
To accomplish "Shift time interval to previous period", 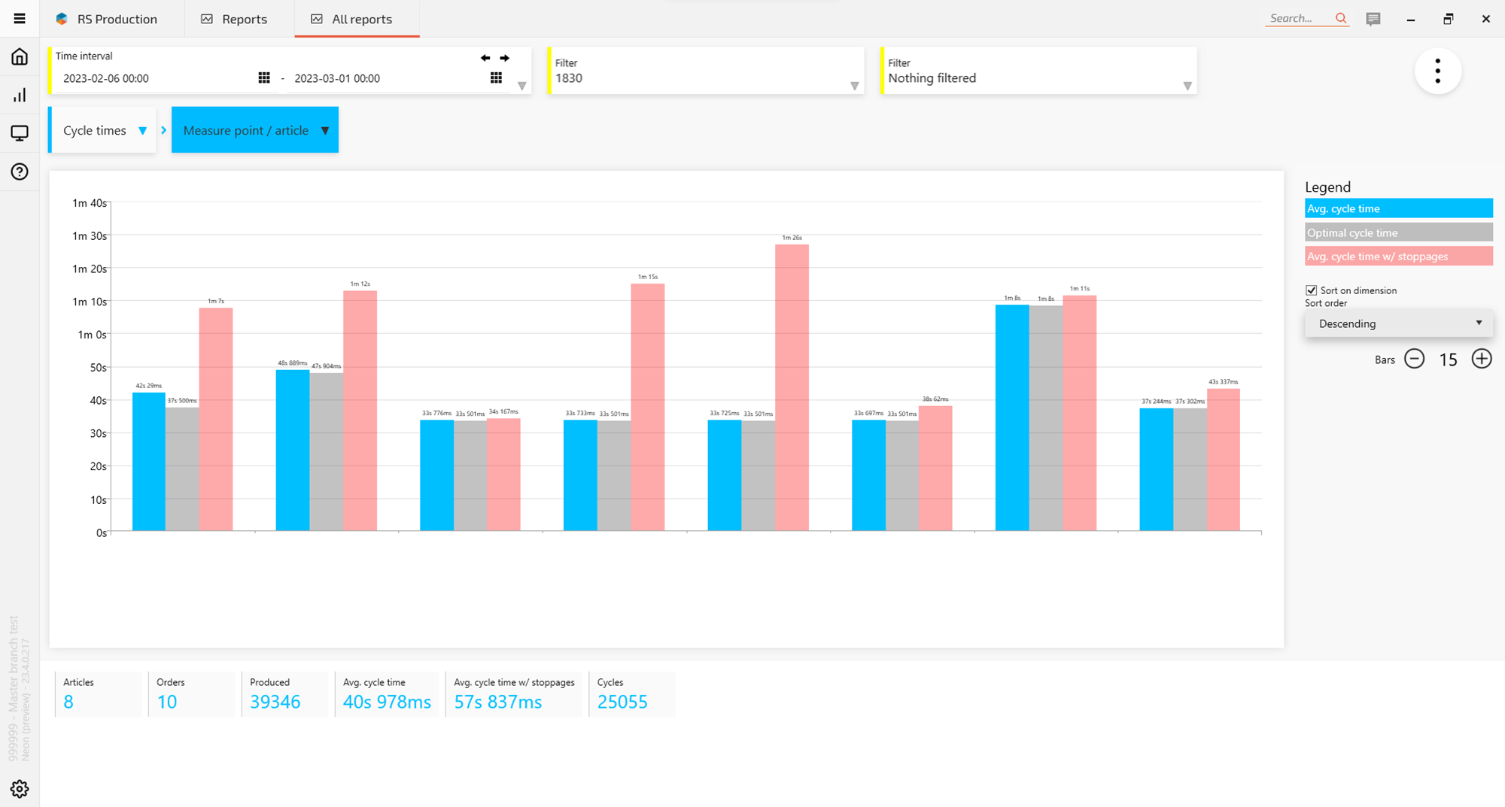I will 485,58.
